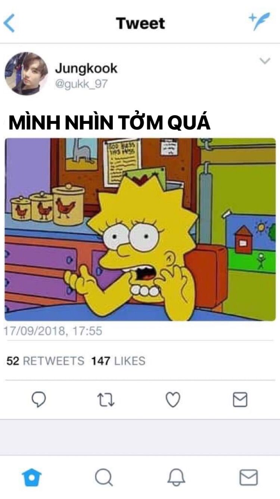Image resolution: width=280 pixels, height=499 pixels.
Task: Tap the Tweet header title
Action: [x=140, y=23]
